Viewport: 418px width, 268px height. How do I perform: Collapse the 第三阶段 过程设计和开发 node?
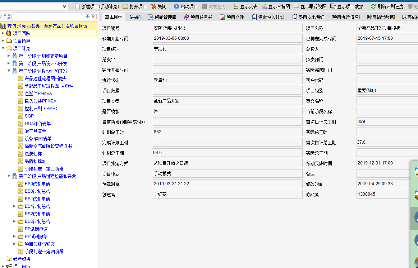9,71
